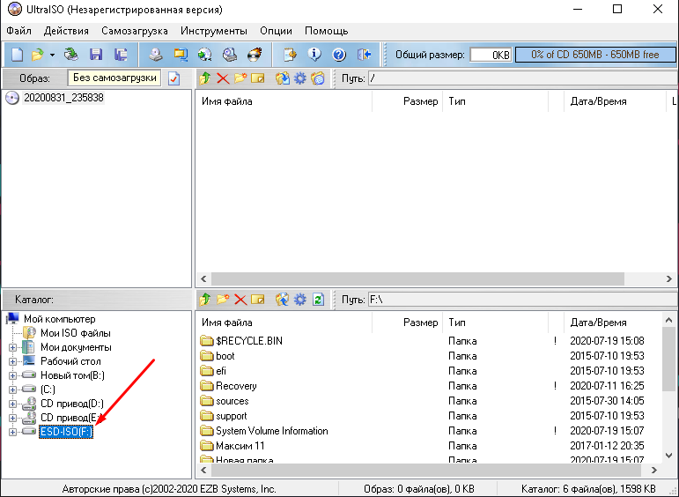Expand the Новый том(B:) tree node
Viewport: 679px width, 497px height.
[x=12, y=375]
